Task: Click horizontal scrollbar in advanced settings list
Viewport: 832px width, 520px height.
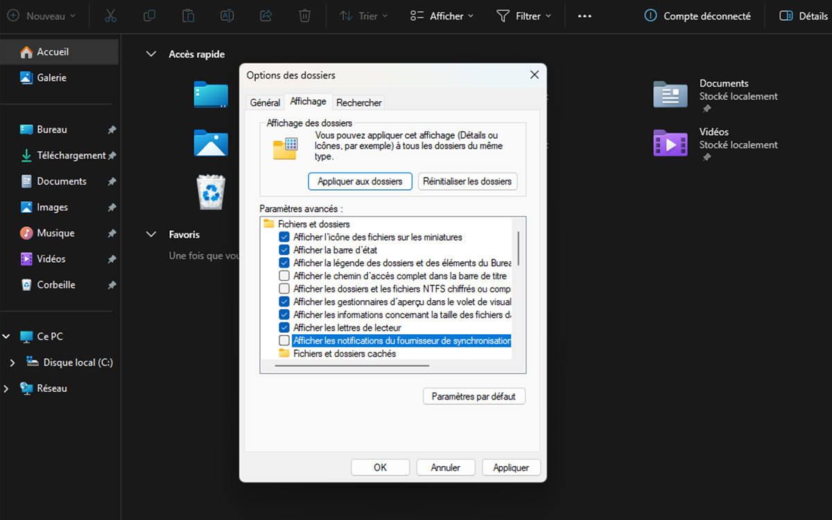Action: click(x=352, y=365)
